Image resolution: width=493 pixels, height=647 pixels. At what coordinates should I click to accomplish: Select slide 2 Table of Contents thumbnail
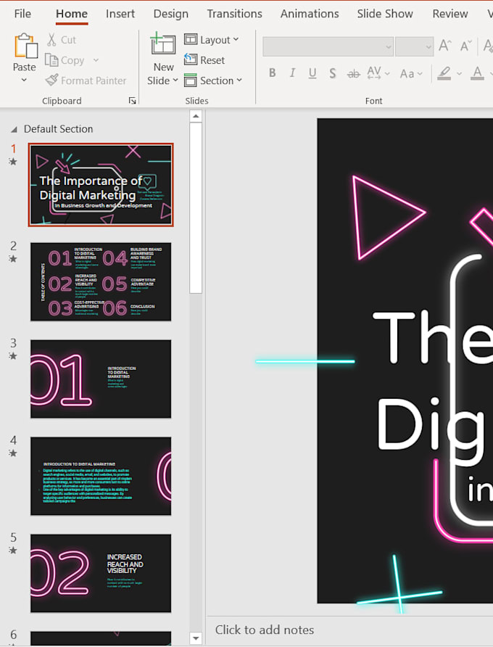tap(101, 281)
